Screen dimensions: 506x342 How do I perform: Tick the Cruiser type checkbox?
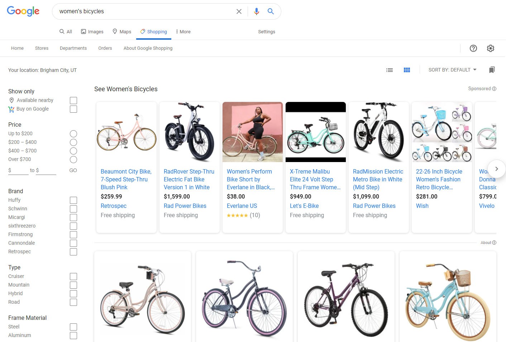73,277
